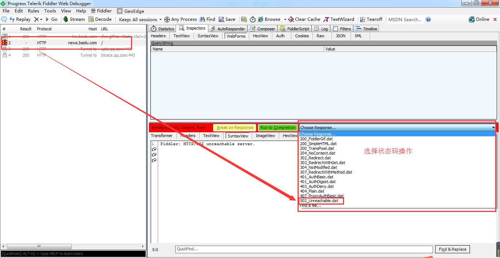
Task: Clear Cache from the toolbar
Action: [304, 19]
